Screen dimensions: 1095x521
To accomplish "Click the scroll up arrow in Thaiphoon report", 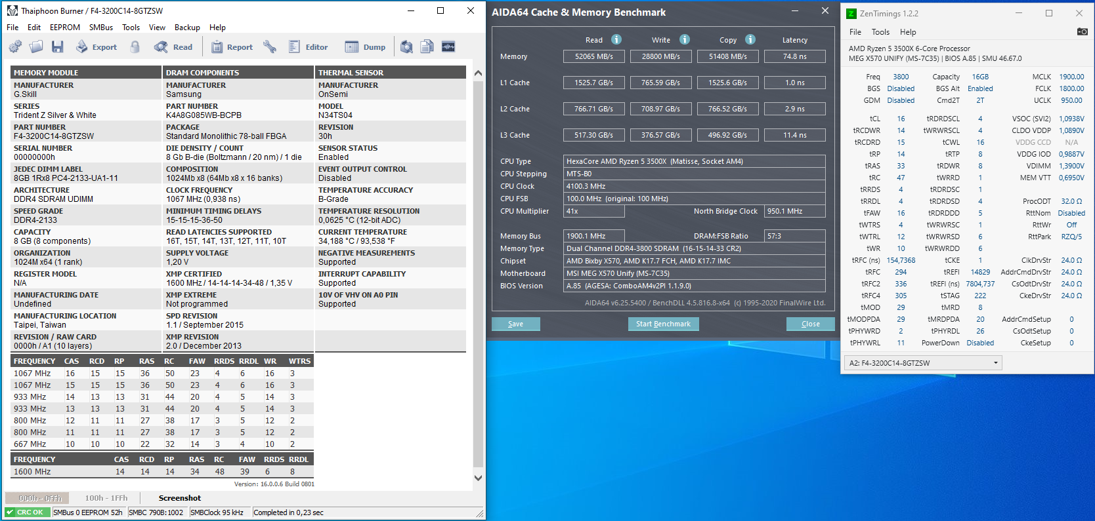I will [478, 73].
